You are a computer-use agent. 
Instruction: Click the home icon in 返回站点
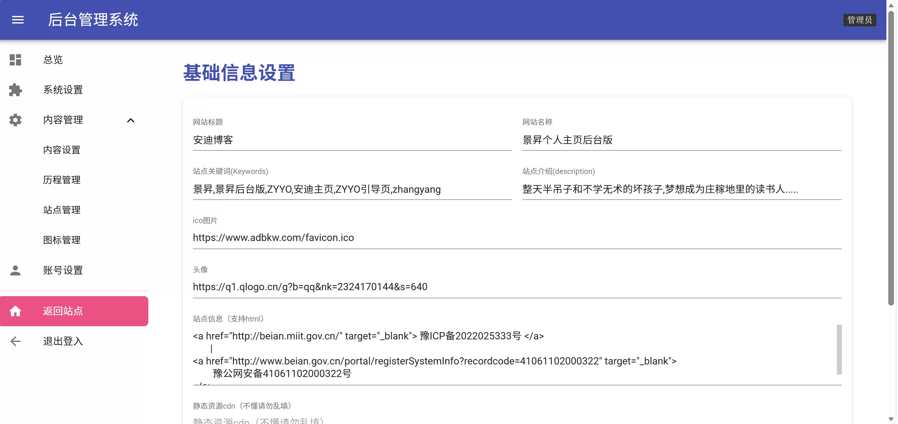coord(15,311)
